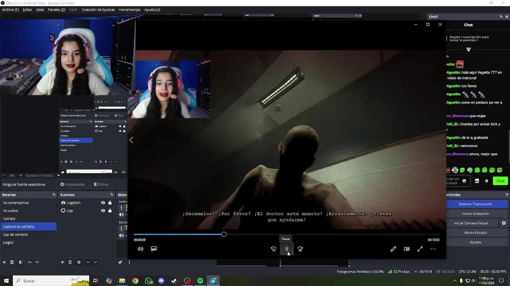This screenshot has width=510, height=286.
Task: Open Spotify from the Windows taskbar
Action: click(200, 281)
